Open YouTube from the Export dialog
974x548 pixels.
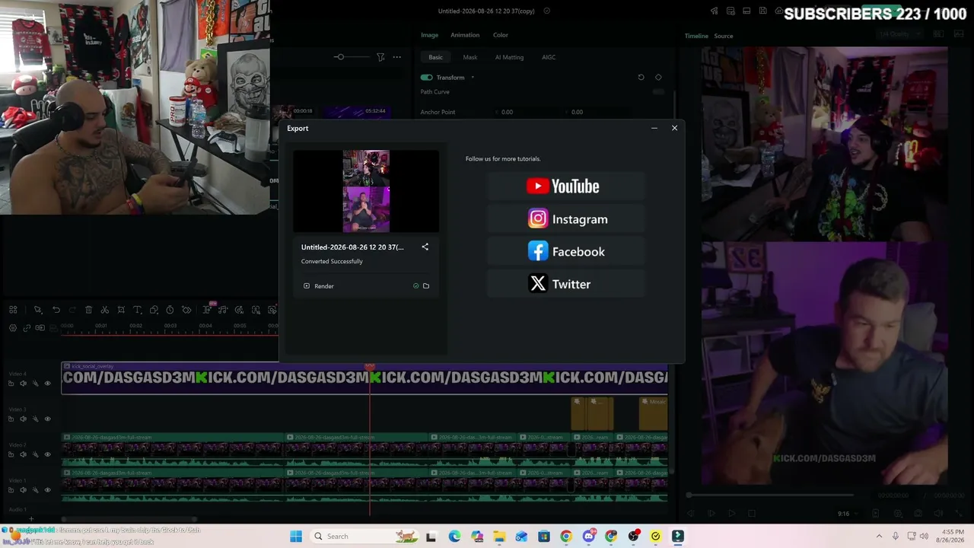click(x=565, y=186)
